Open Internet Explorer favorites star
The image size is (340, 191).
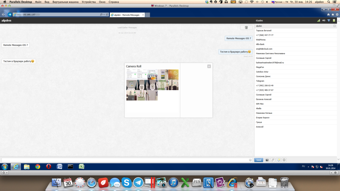click(333, 15)
